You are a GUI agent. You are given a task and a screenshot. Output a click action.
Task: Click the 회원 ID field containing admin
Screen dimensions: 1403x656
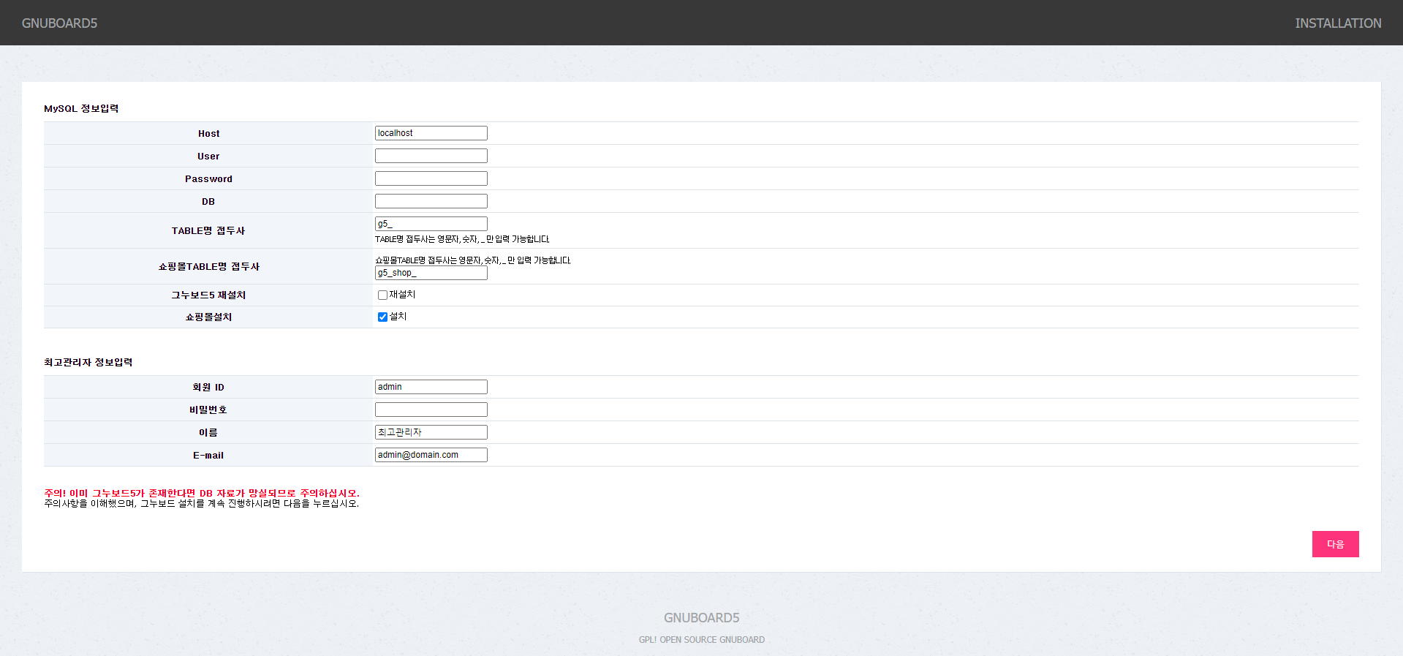[431, 387]
